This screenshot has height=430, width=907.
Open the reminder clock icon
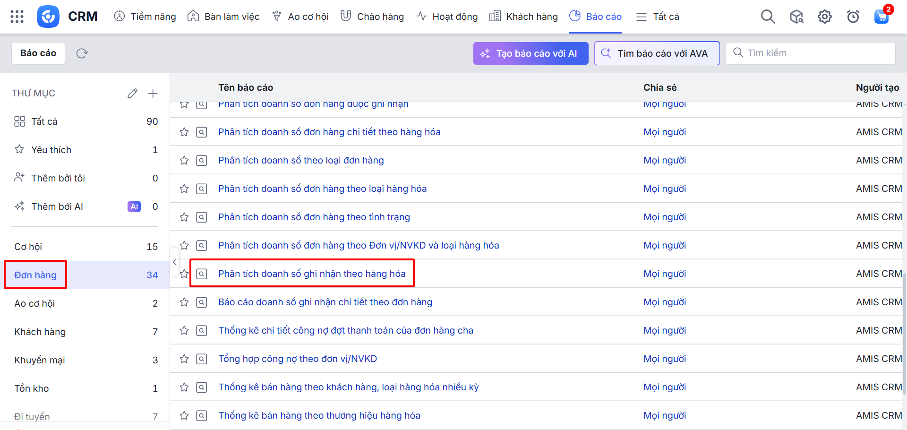pyautogui.click(x=853, y=17)
